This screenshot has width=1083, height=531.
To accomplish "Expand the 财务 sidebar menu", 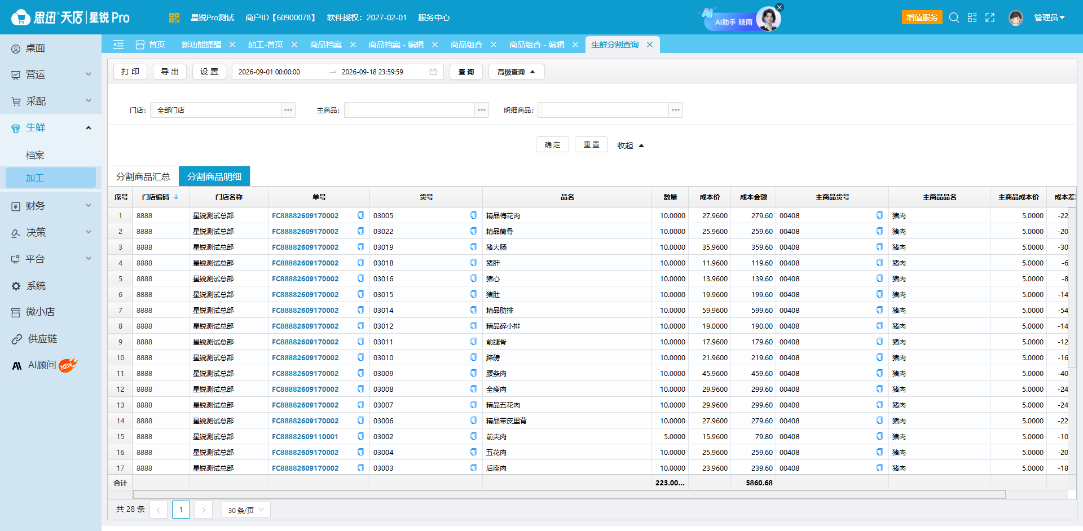I will [x=51, y=206].
